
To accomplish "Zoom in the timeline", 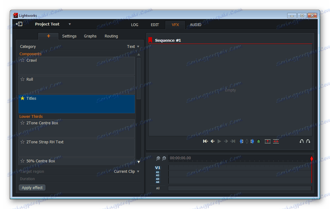I will [x=158, y=158].
